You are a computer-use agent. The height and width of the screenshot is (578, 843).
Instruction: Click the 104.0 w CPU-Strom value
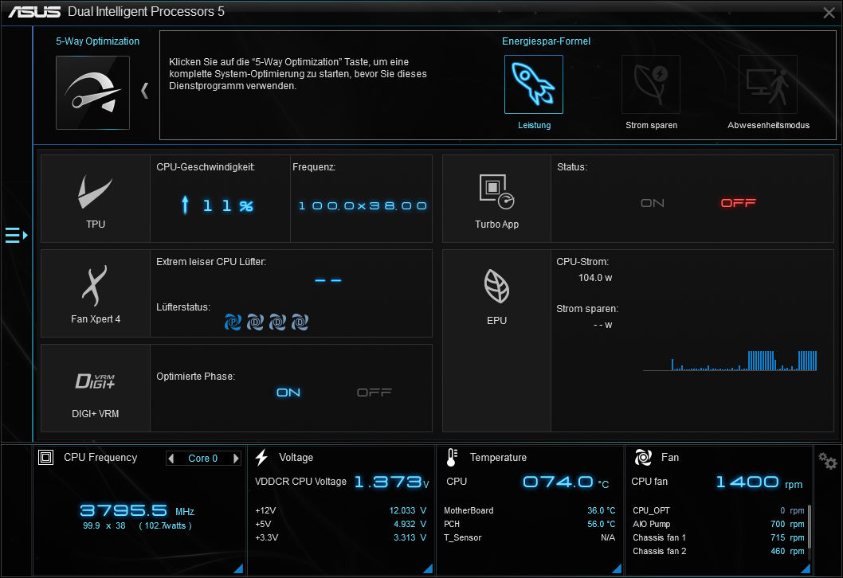click(x=594, y=278)
